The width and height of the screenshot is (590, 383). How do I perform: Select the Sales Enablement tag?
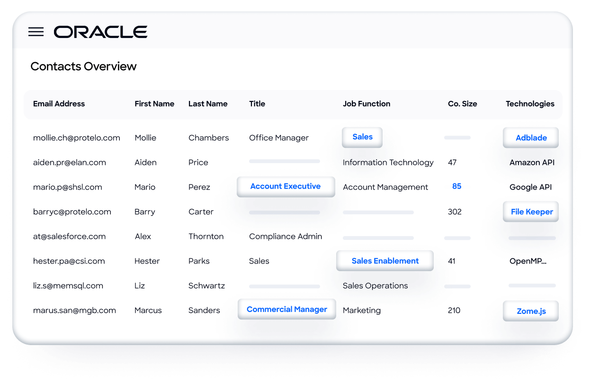click(x=385, y=261)
